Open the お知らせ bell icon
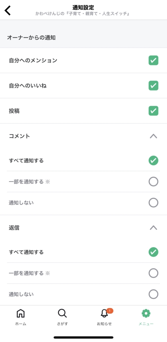 (104, 314)
